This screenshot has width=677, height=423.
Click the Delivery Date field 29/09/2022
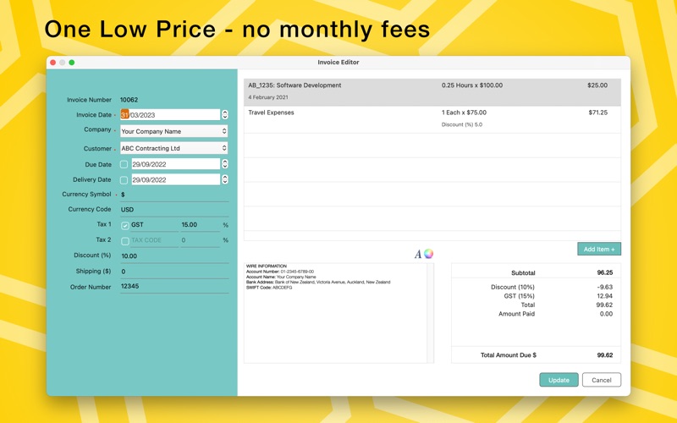(175, 179)
